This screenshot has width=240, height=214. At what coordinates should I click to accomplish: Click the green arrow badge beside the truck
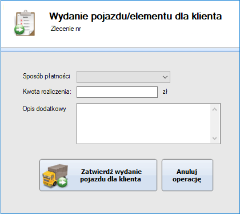[x=62, y=182]
